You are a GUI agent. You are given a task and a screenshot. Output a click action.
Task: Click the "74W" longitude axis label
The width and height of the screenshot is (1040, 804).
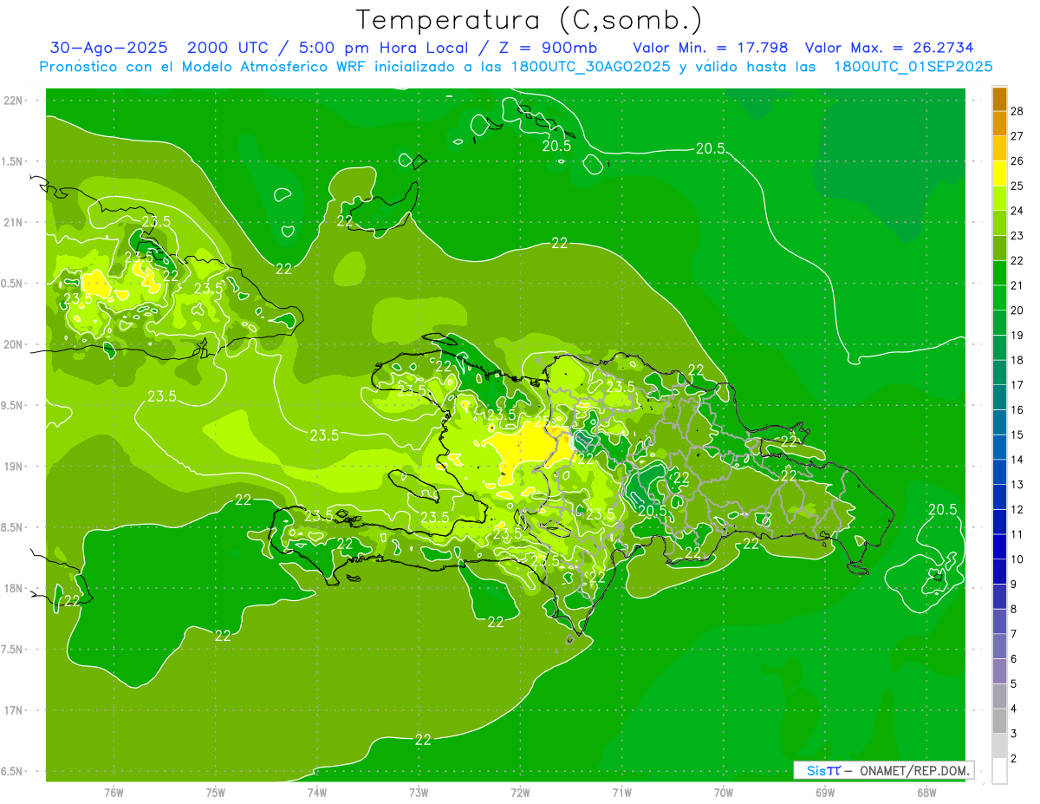tap(317, 793)
